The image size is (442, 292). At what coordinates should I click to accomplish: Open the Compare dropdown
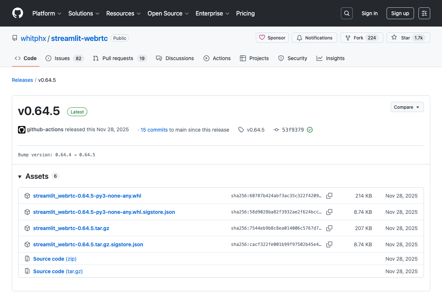(407, 107)
